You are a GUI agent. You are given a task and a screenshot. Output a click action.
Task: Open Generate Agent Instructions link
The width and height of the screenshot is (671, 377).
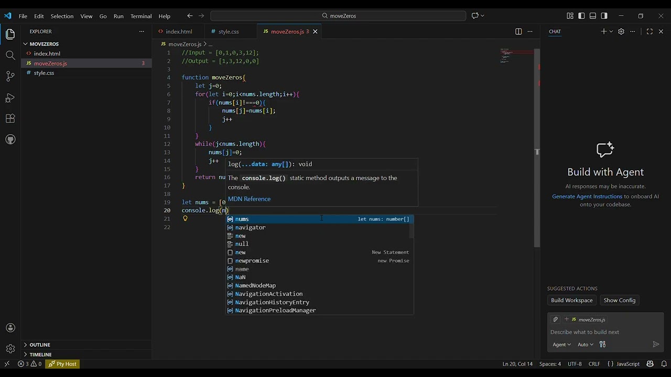coord(587,196)
